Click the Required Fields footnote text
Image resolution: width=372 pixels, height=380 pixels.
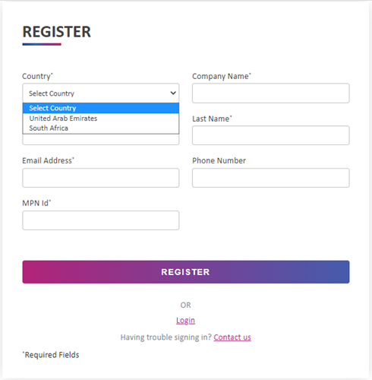click(51, 355)
